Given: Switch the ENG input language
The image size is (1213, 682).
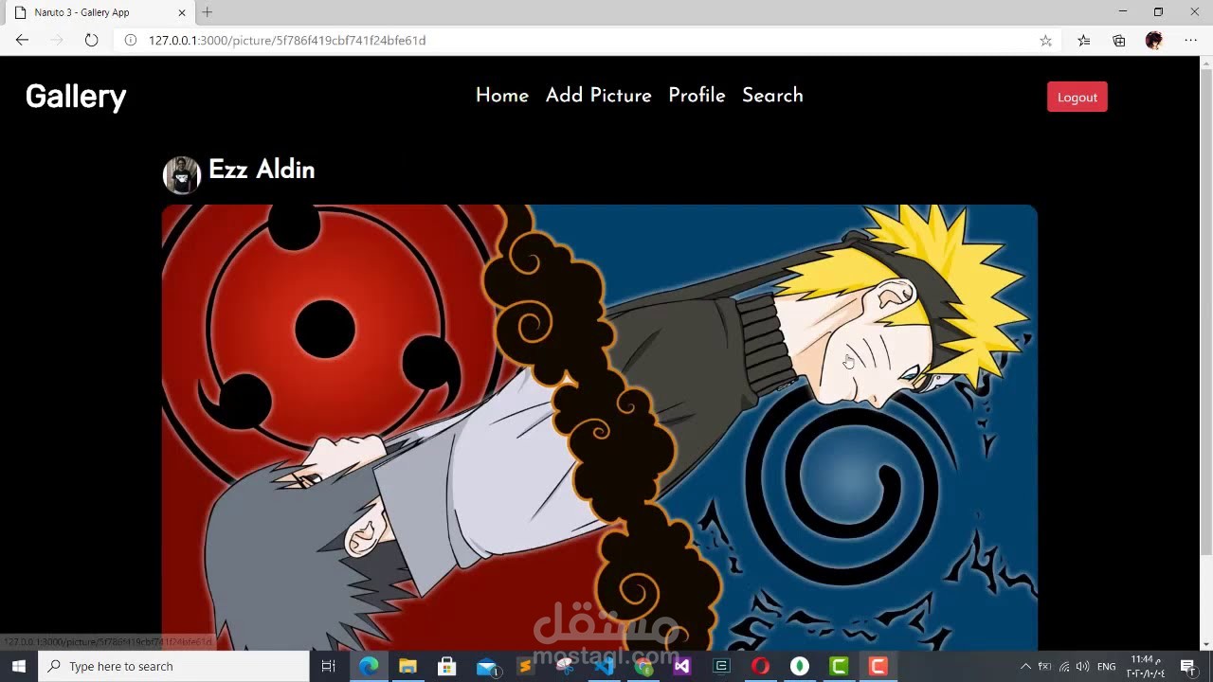Looking at the screenshot, I should pos(1106,666).
